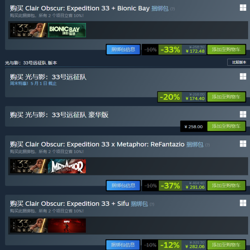The height and width of the screenshot is (250, 250).
Task: Open Expedition 33 thumbnail in Sifu bundle
Action: click(x=29, y=225)
